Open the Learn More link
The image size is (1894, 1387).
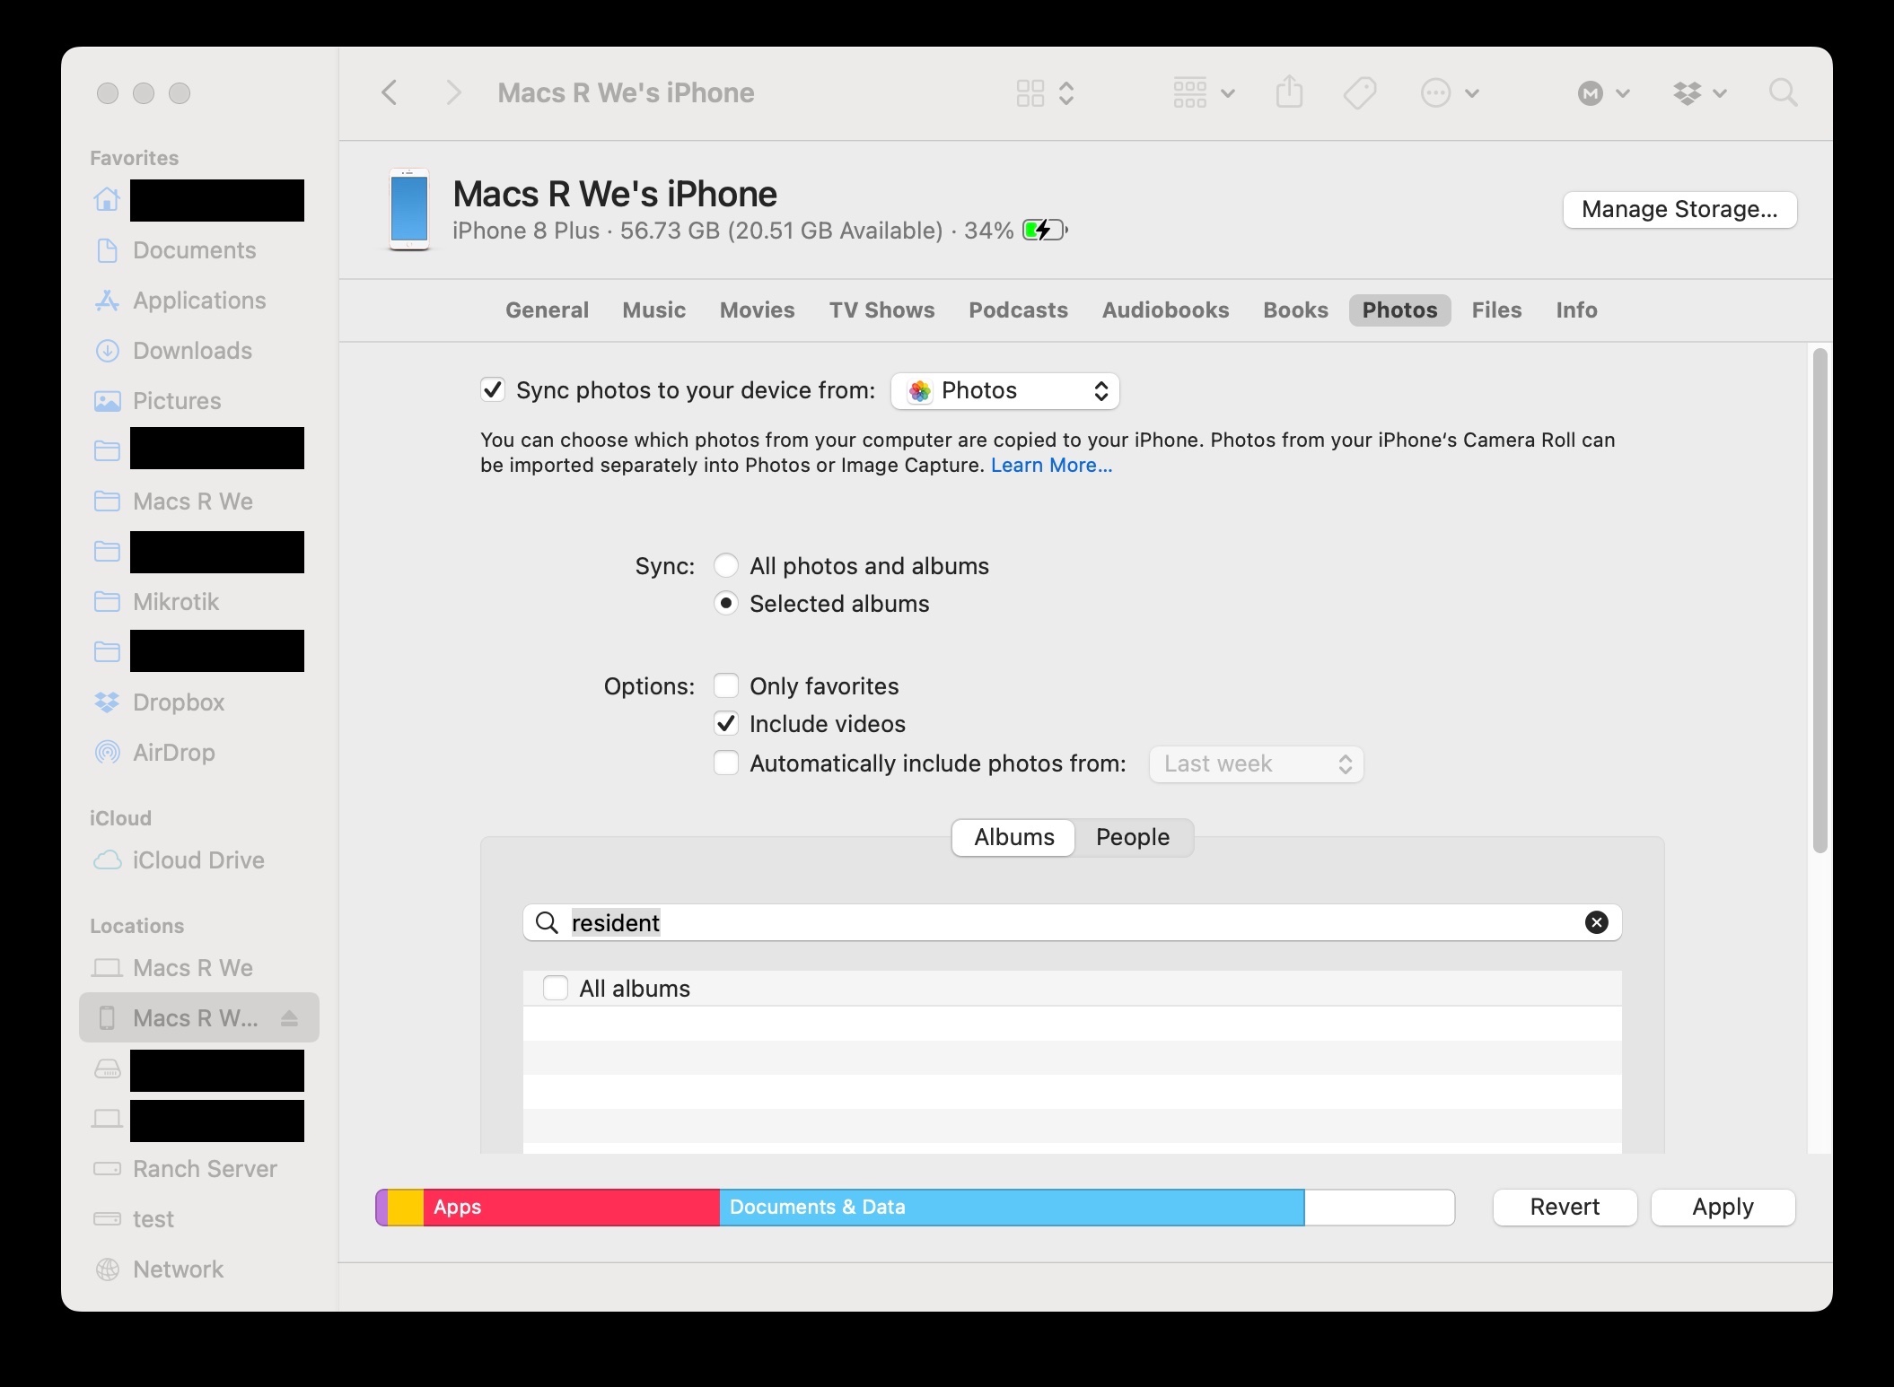pos(1051,466)
